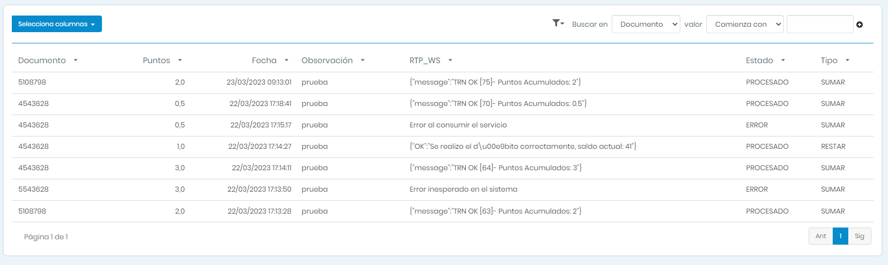
Task: Open the Estado column sort arrow
Action: click(x=783, y=60)
